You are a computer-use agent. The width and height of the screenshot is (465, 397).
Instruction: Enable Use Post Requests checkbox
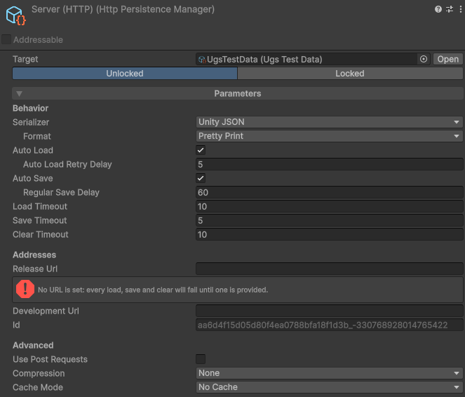click(x=201, y=359)
